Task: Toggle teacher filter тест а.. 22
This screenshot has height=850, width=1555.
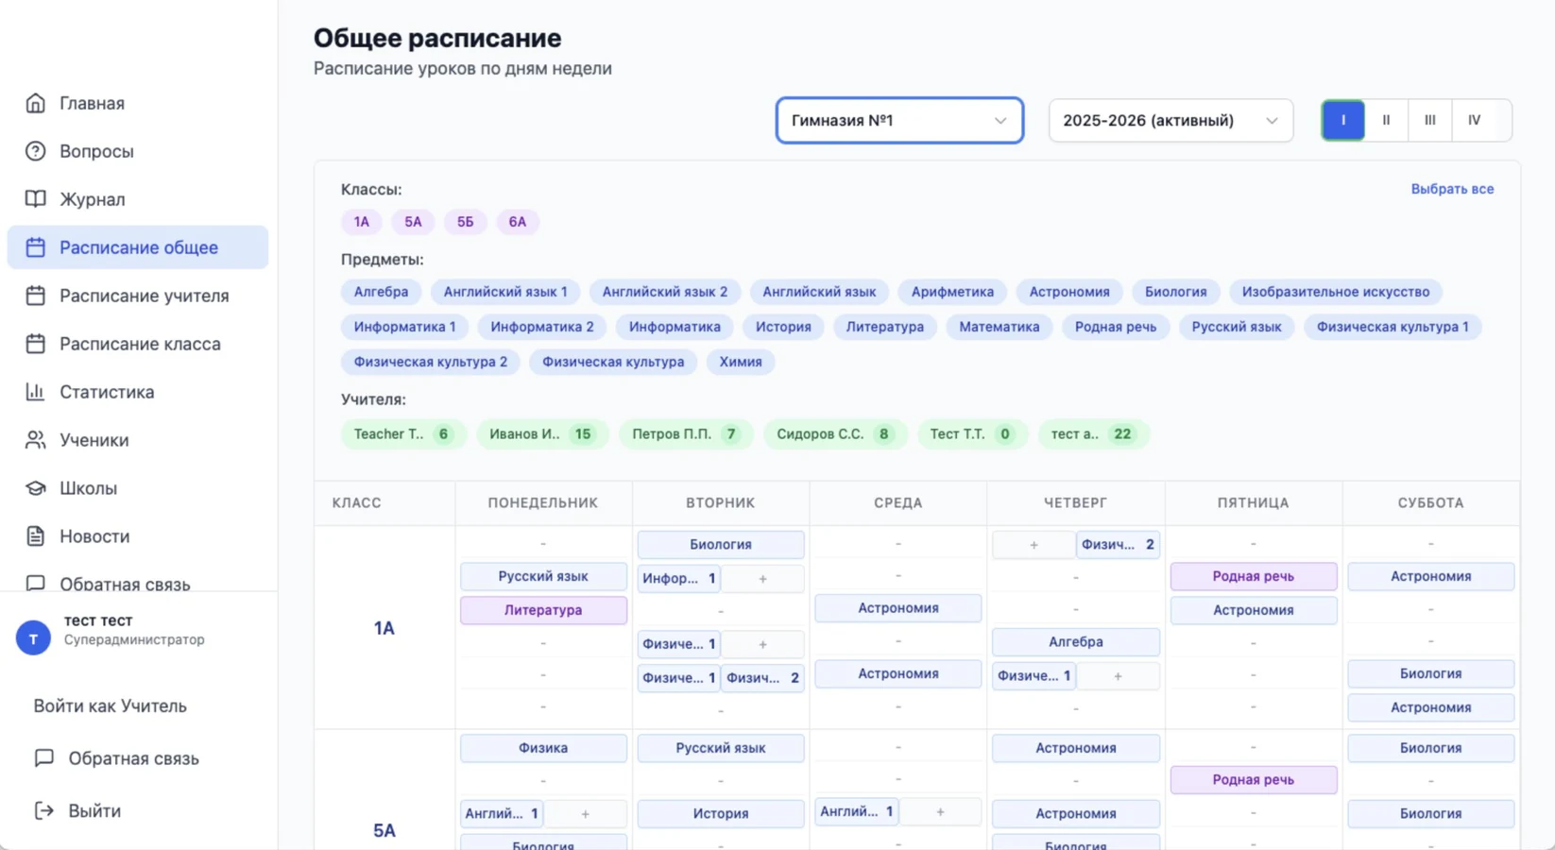Action: pyautogui.click(x=1093, y=434)
